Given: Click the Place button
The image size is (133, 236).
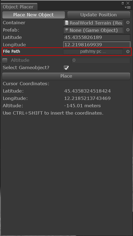Looking at the screenshot, I should tap(66, 76).
